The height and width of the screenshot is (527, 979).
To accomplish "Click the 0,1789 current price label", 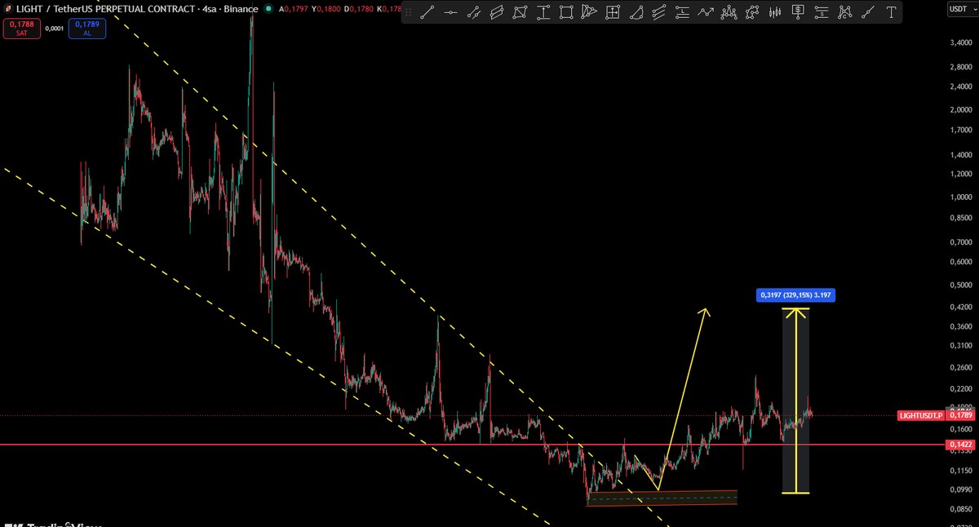I will point(959,415).
